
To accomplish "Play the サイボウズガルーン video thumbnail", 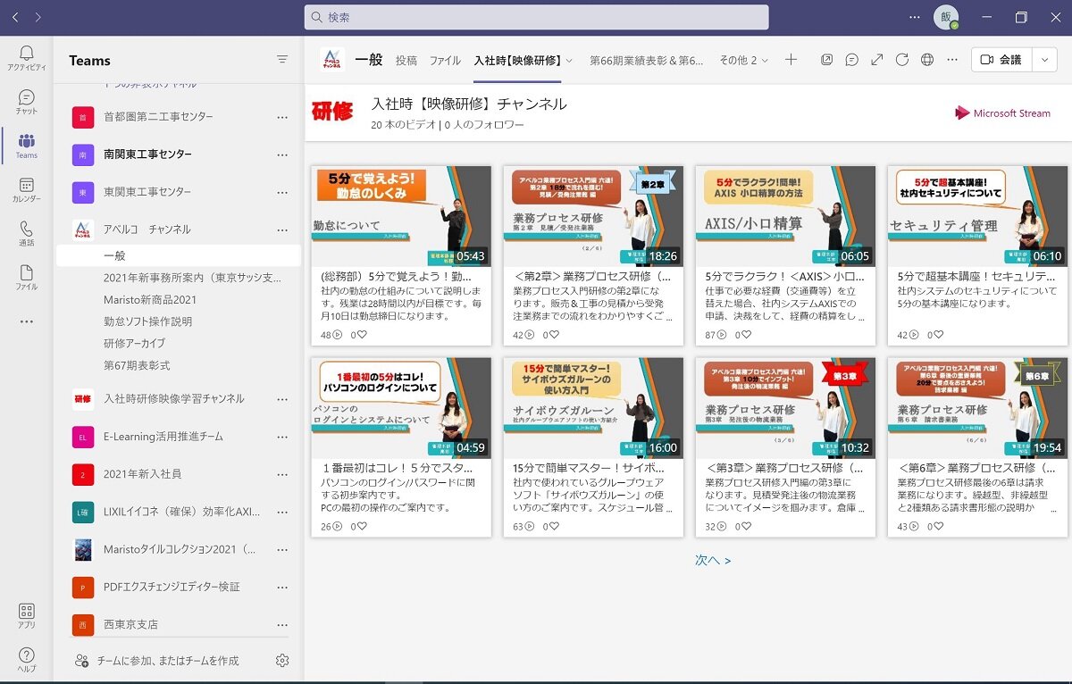I will click(593, 408).
